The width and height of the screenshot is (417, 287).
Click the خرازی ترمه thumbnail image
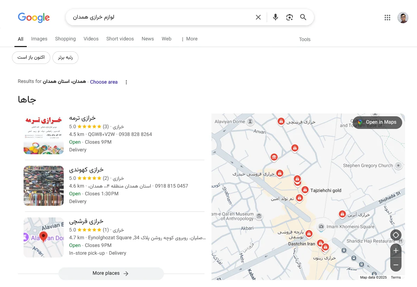[44, 134]
